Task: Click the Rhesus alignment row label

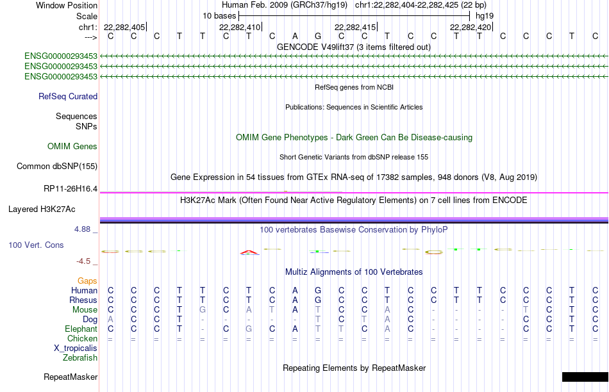Action: click(x=83, y=300)
